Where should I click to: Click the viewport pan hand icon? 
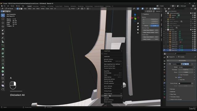pyautogui.click(x=138, y=27)
